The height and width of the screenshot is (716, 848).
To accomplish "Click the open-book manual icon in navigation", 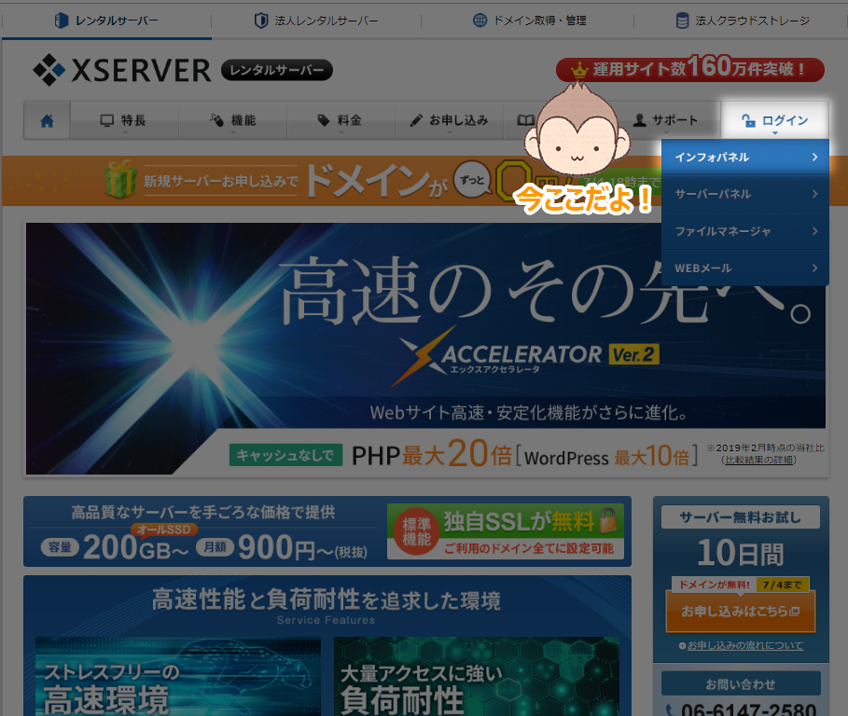I will pos(525,120).
